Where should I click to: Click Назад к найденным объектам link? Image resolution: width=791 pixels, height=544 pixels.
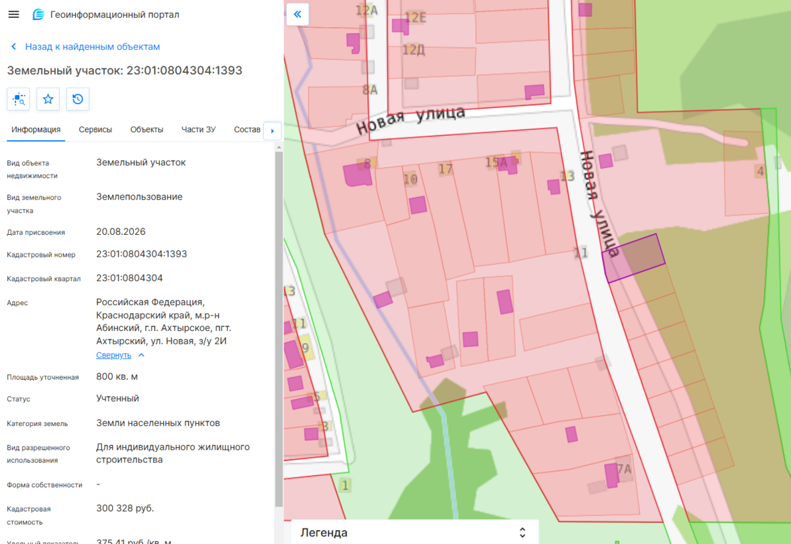pos(92,46)
